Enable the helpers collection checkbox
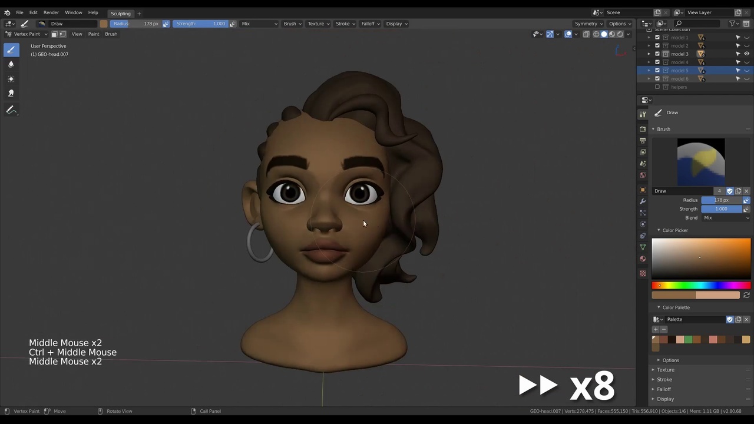754x424 pixels. coord(657,87)
